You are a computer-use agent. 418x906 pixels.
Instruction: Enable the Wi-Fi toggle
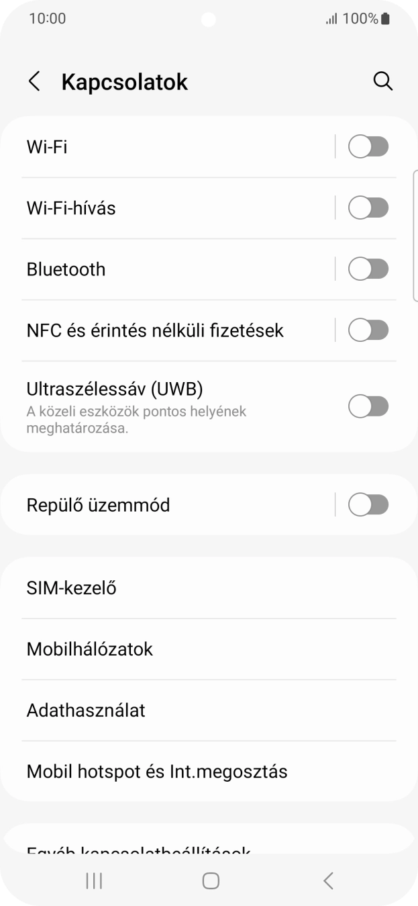pyautogui.click(x=368, y=146)
